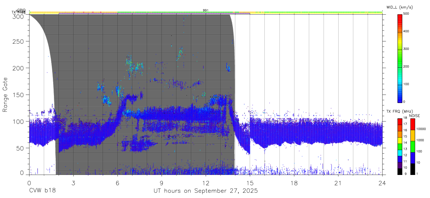Screen dimensions: 430x198
Task: Click the 1000 label on the NOISE scale
Action: (x=420, y=140)
